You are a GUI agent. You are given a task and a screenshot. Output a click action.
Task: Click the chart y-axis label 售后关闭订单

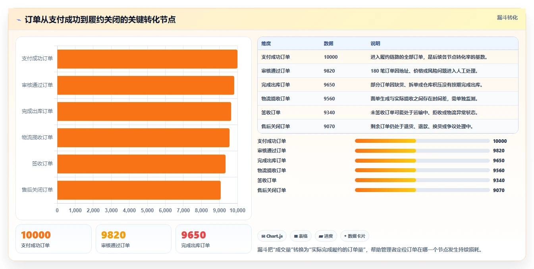[x=37, y=190]
